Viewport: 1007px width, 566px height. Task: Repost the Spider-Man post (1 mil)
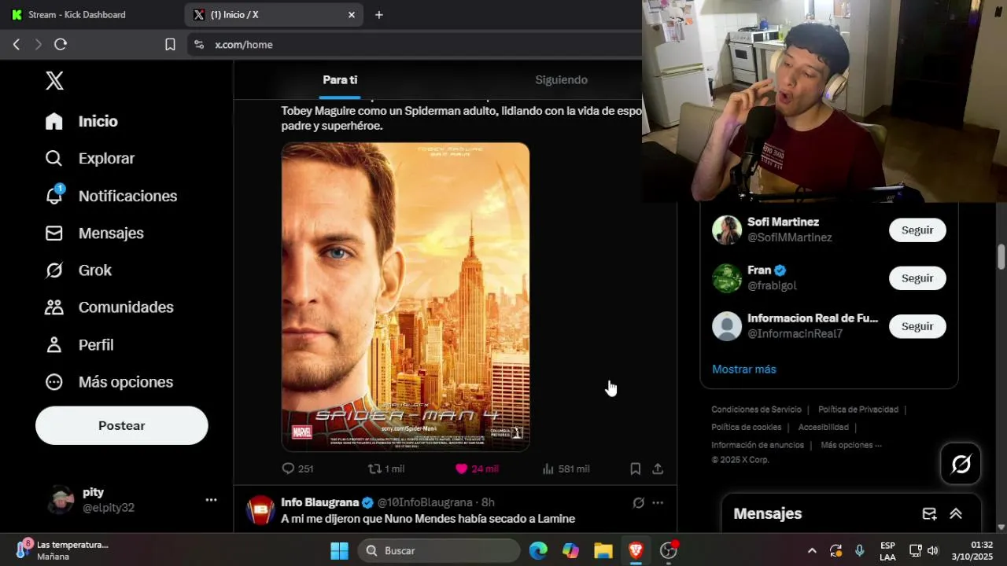pyautogui.click(x=386, y=469)
